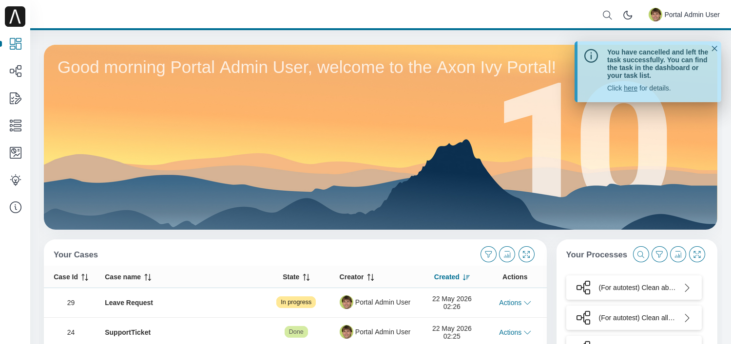Open global search magnifier icon
The height and width of the screenshot is (344, 731).
tap(607, 15)
